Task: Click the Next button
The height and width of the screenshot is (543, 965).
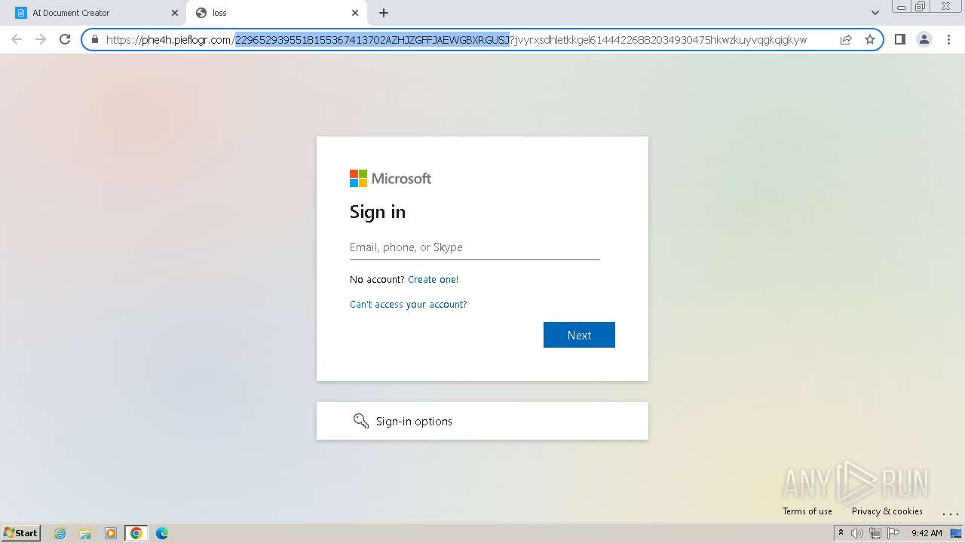Action: click(x=579, y=335)
